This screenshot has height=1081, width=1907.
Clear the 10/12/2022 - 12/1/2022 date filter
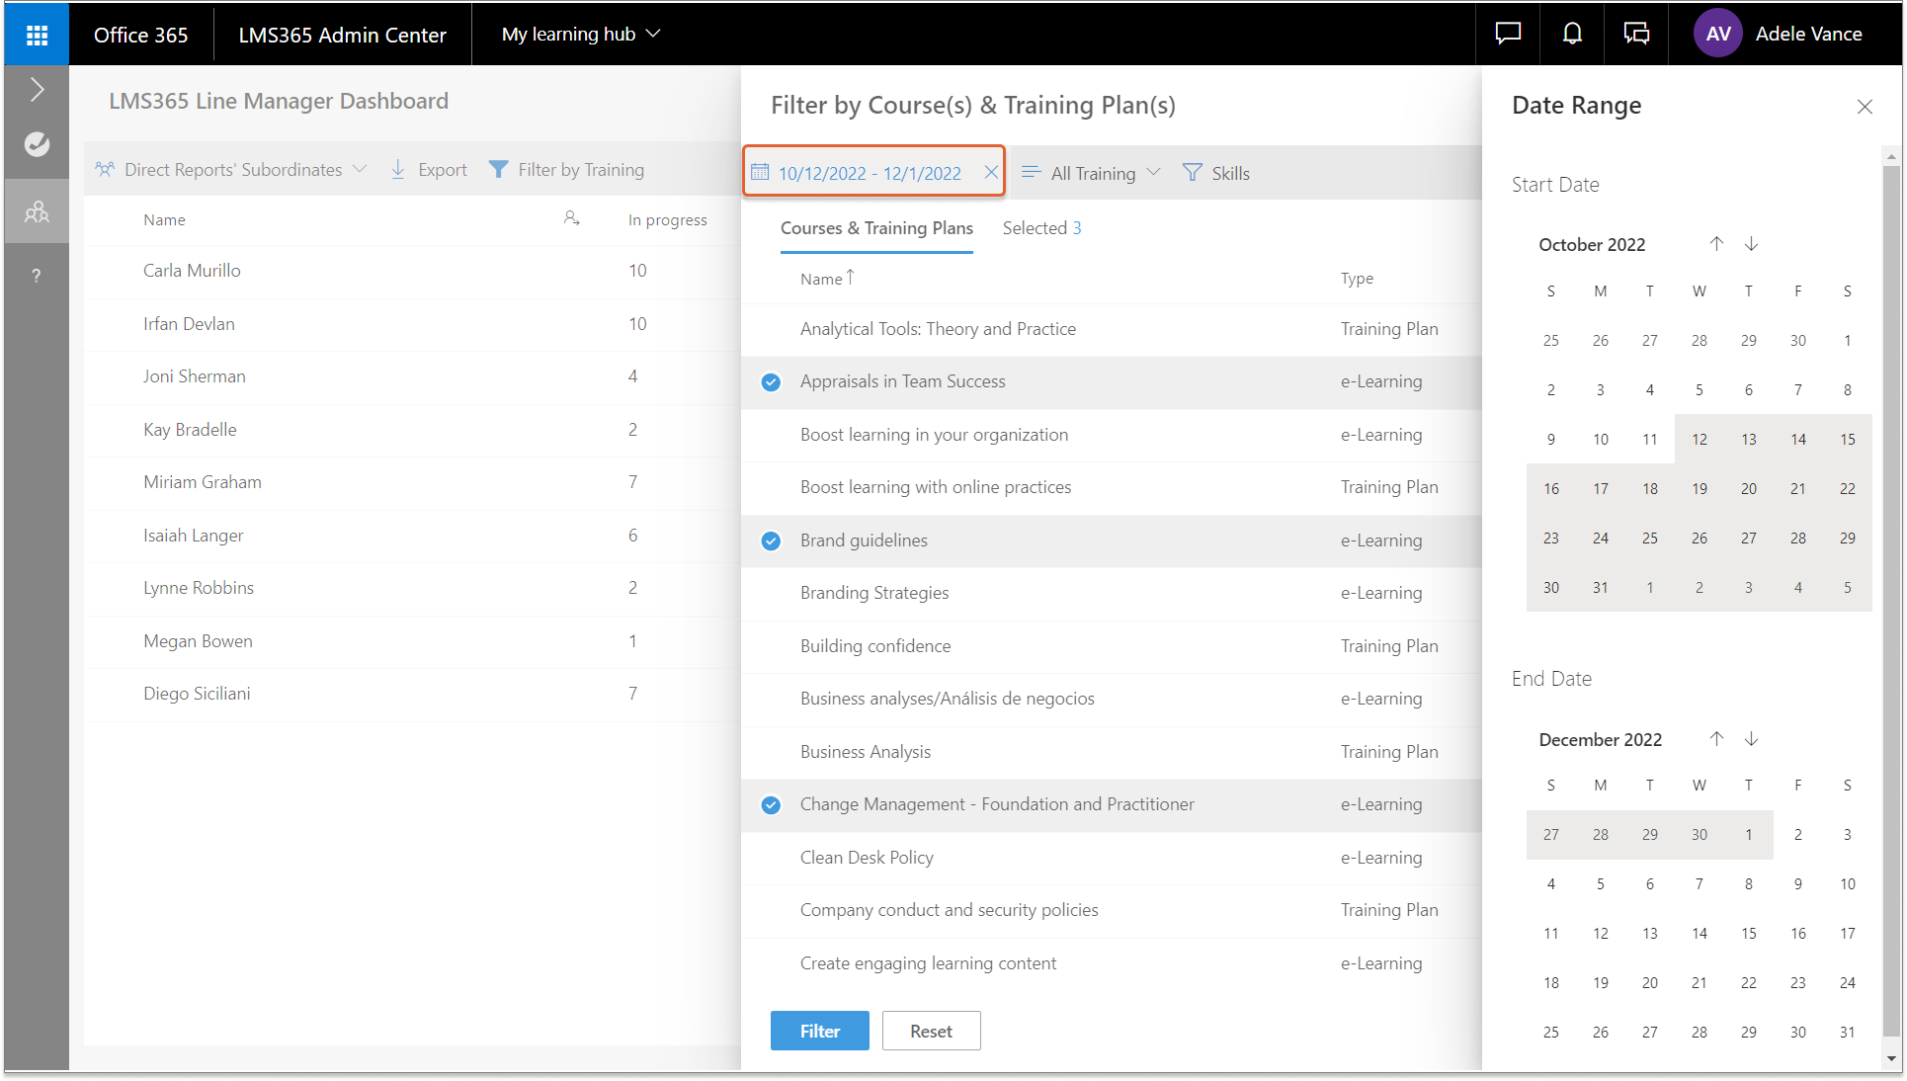pos(990,173)
